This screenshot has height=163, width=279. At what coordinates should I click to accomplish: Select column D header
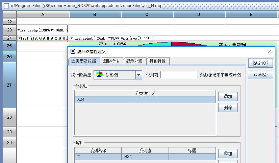click(199, 15)
